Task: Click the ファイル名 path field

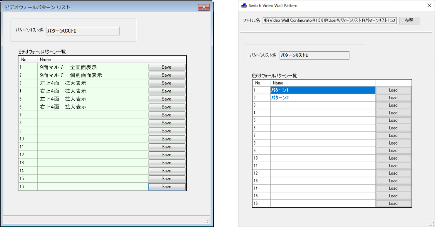Action: pyautogui.click(x=329, y=21)
